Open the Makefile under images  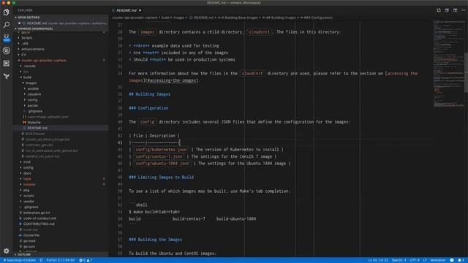coord(34,123)
